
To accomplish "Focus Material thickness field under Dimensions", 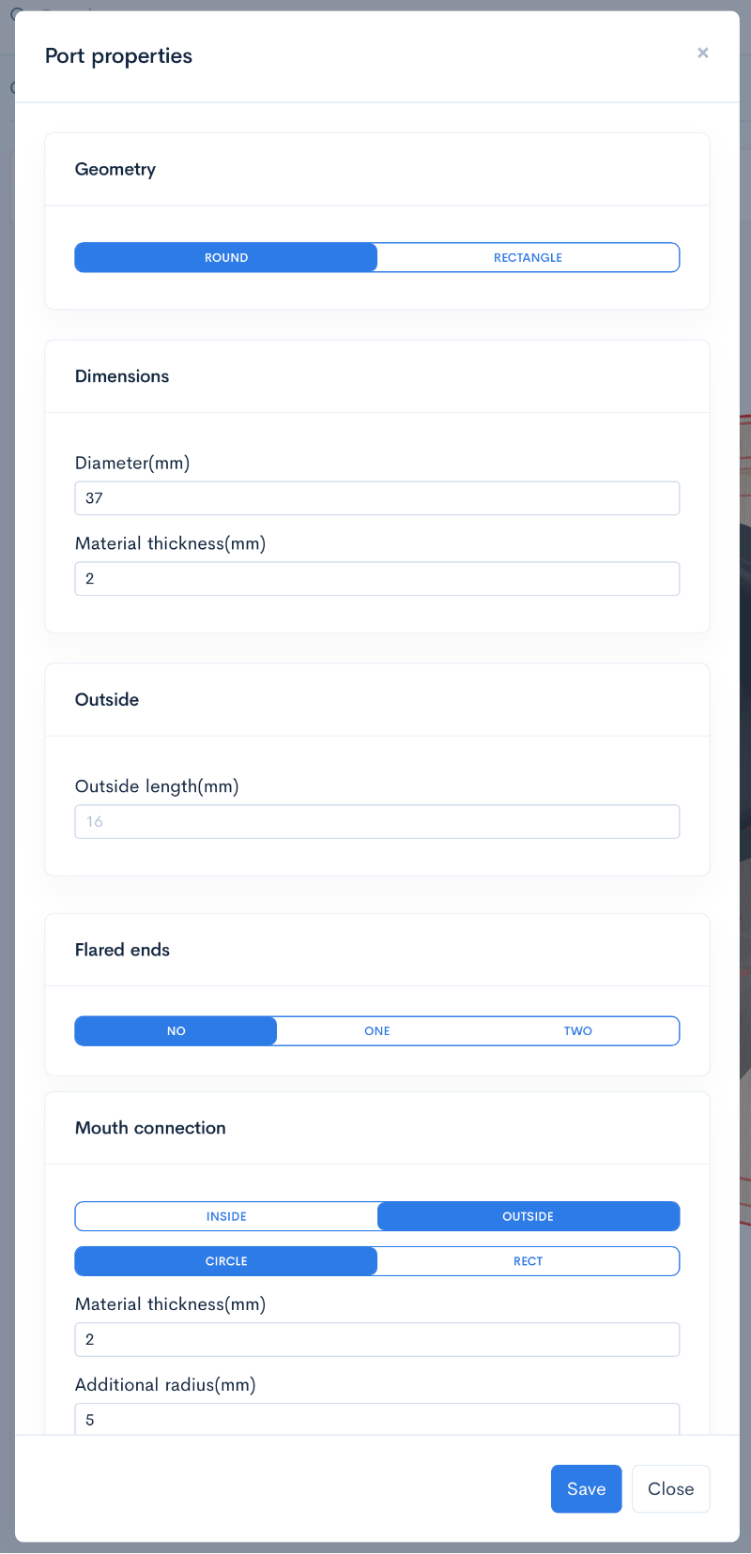I will (x=376, y=579).
